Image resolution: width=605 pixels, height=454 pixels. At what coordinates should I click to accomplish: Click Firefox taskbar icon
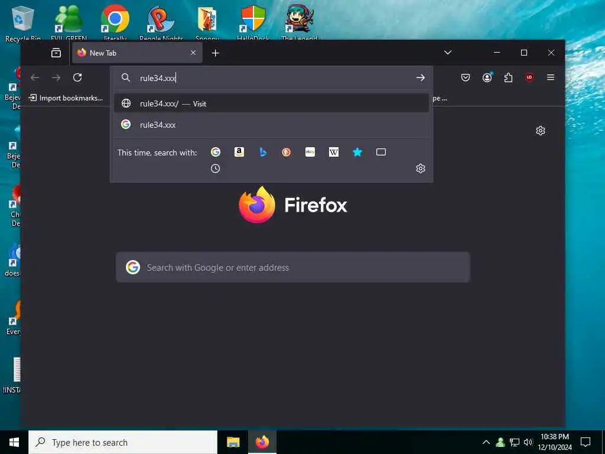(x=262, y=442)
